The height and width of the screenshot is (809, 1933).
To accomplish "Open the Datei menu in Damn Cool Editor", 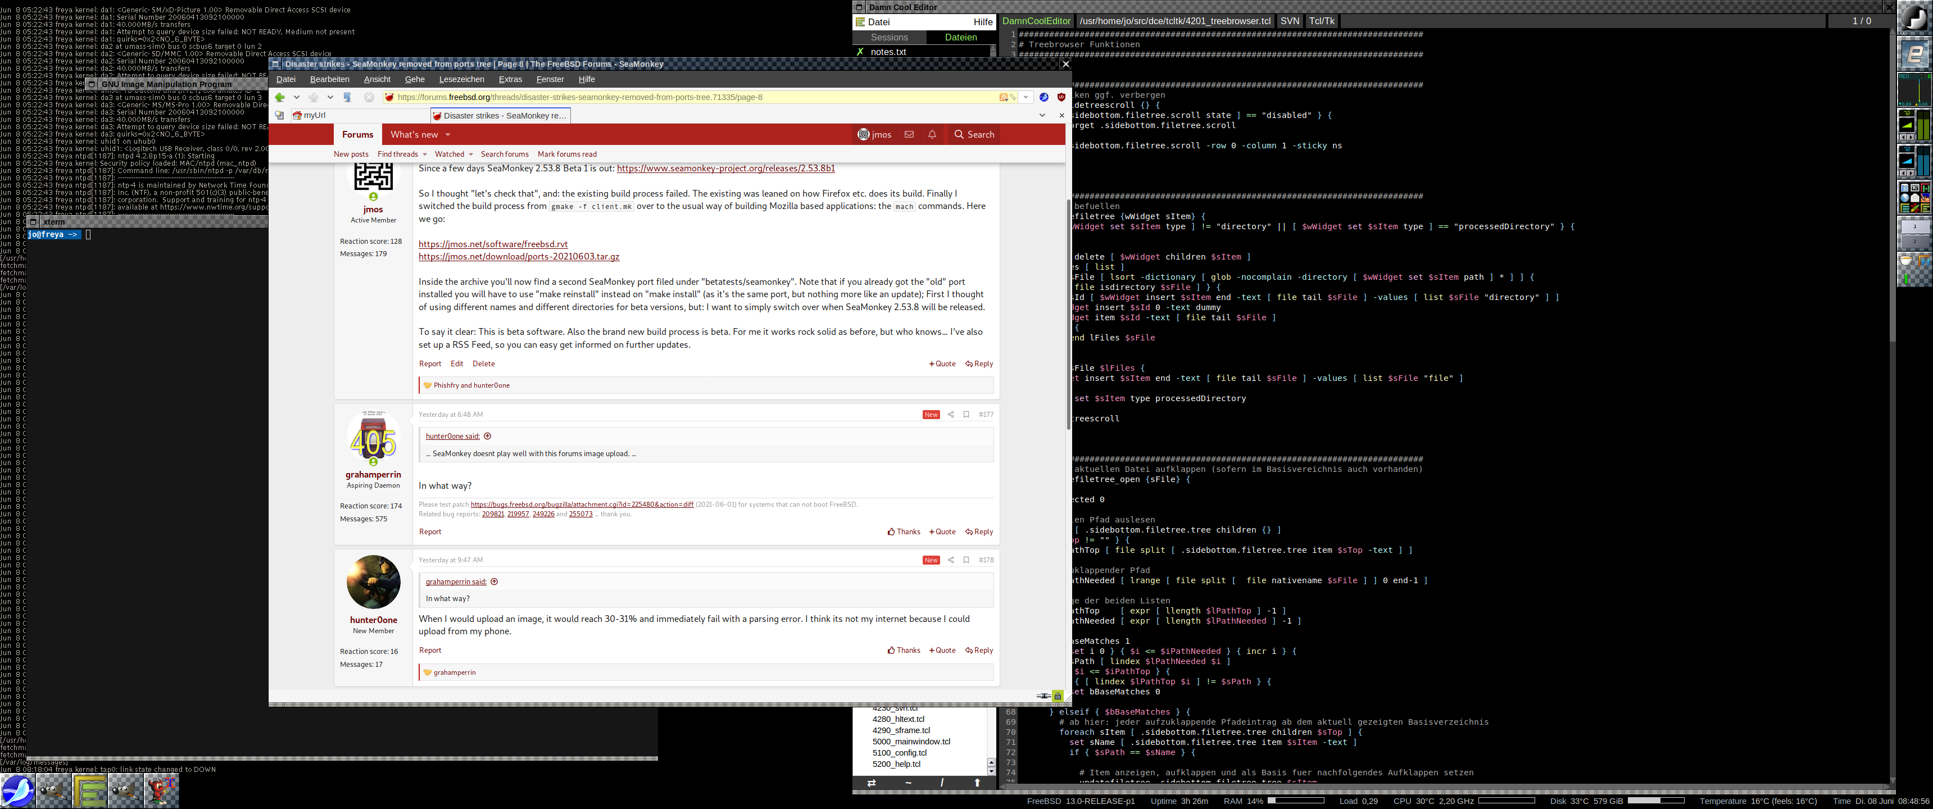I will (x=879, y=22).
